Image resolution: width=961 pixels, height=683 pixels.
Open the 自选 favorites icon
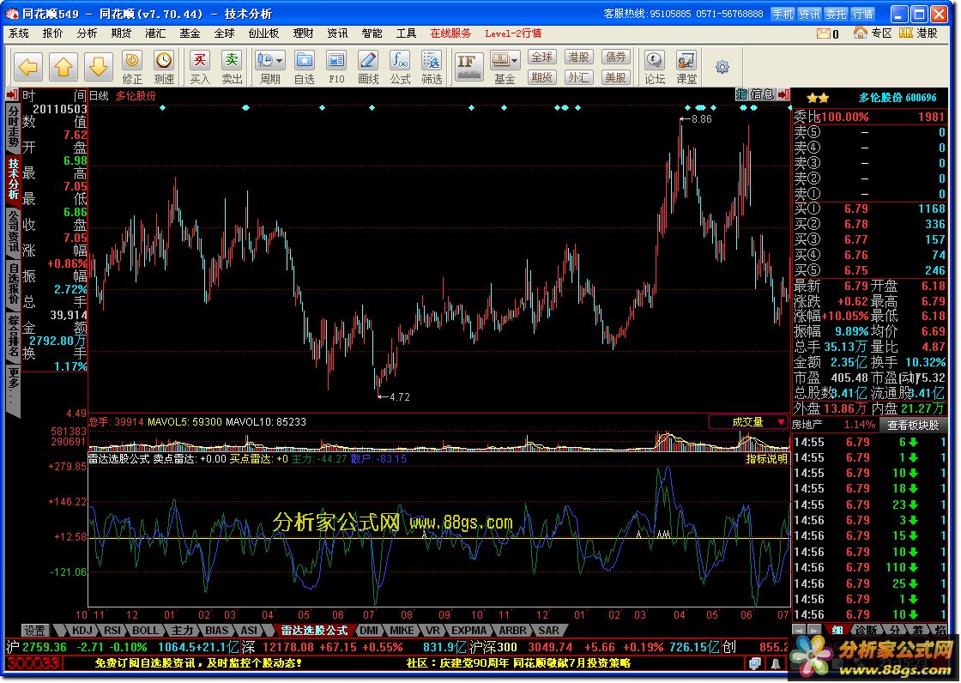pos(305,68)
